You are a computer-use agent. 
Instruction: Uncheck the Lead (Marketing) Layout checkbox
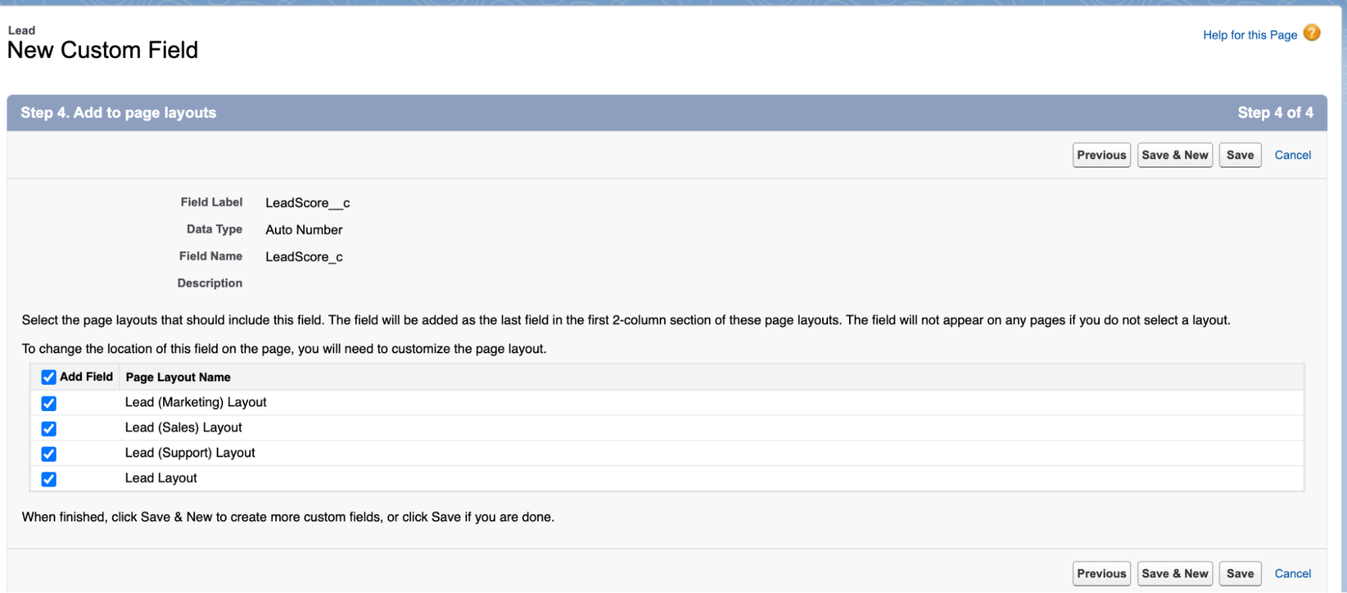[49, 403]
